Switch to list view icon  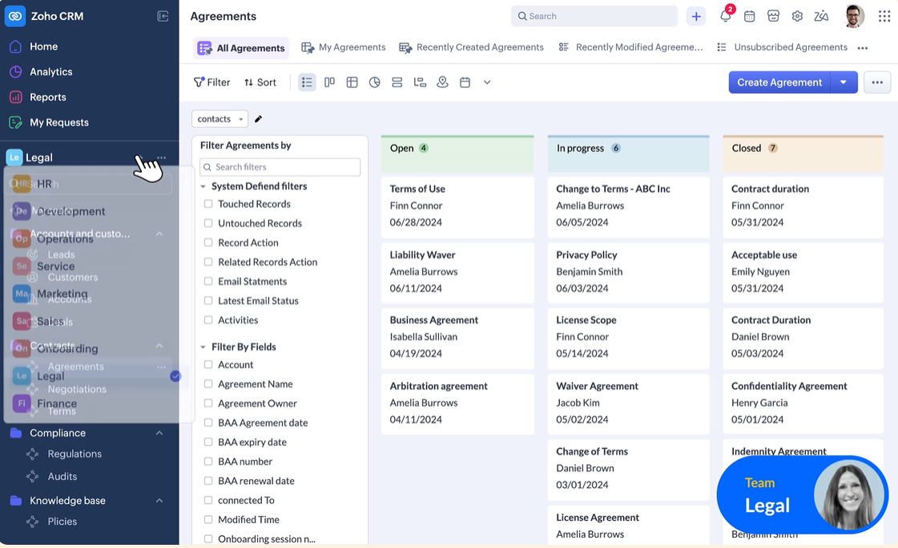307,82
